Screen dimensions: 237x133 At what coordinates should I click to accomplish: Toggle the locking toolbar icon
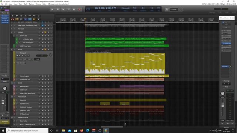pyautogui.click(x=39, y=19)
